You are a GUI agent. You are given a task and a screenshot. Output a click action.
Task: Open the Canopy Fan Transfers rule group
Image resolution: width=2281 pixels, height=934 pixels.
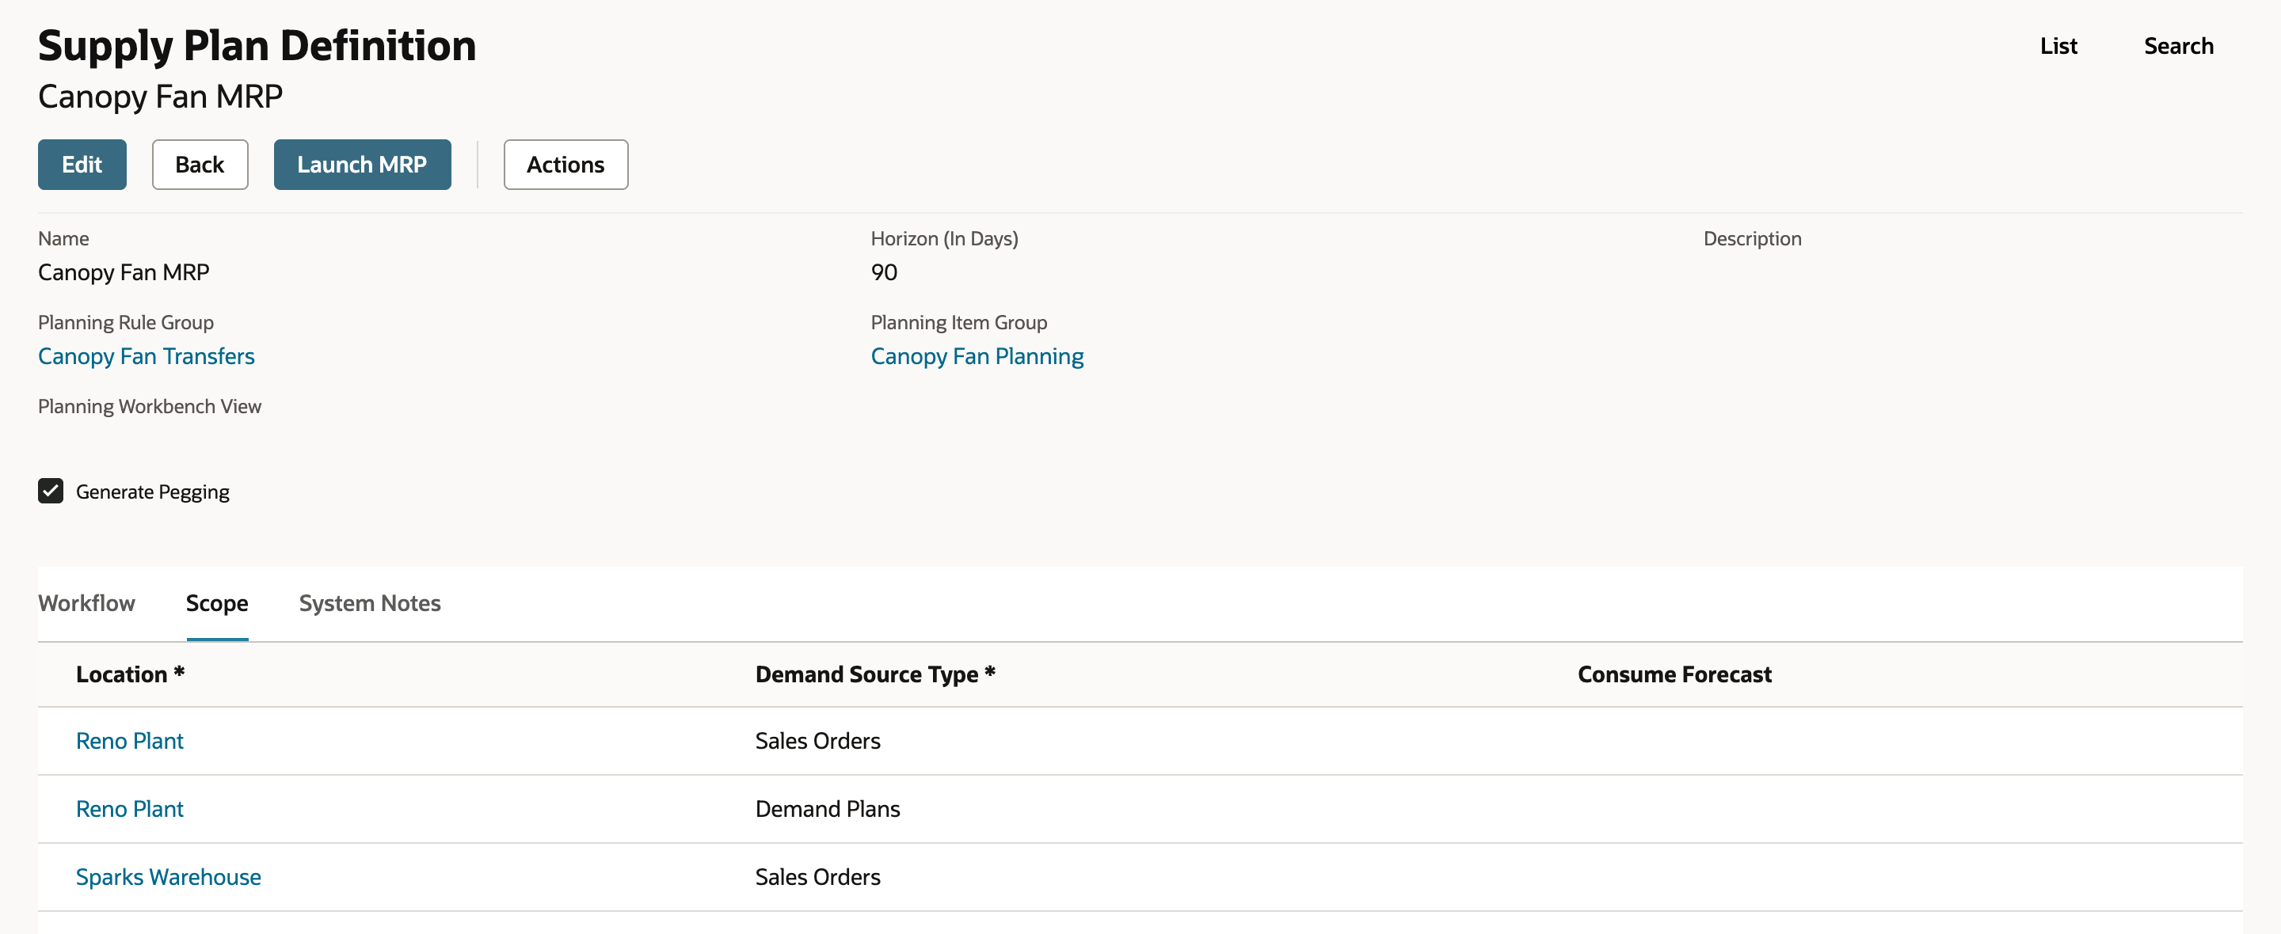(146, 356)
